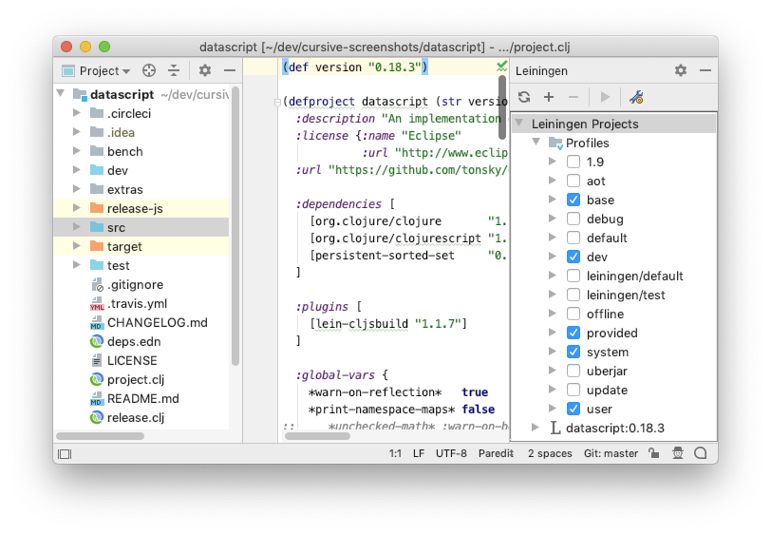
Task: Expand the release-js folder
Action: click(x=77, y=208)
